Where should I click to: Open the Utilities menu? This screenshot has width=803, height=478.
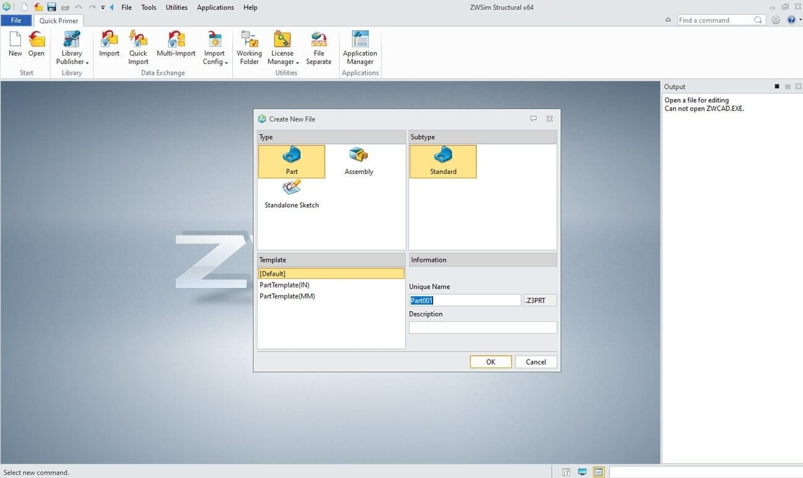point(176,7)
